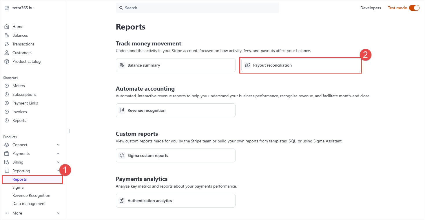425x220 pixels.
Task: Open the Developers link
Action: tap(371, 8)
